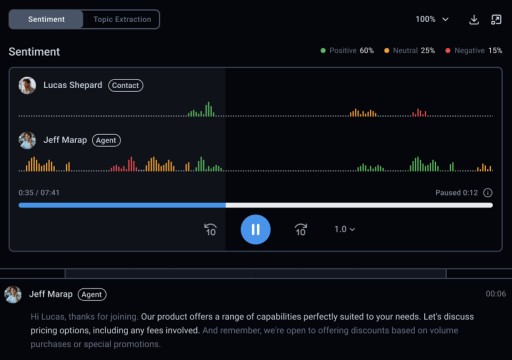Rewind playback by 10 seconds

[x=210, y=229]
